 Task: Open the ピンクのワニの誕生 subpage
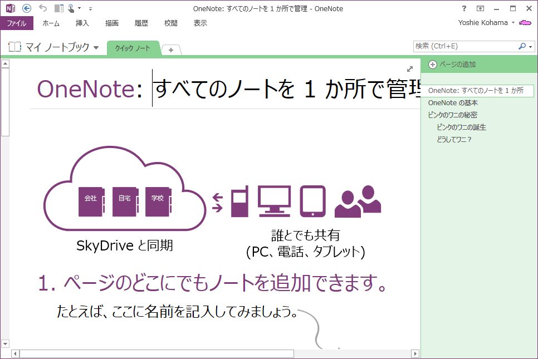coord(462,127)
